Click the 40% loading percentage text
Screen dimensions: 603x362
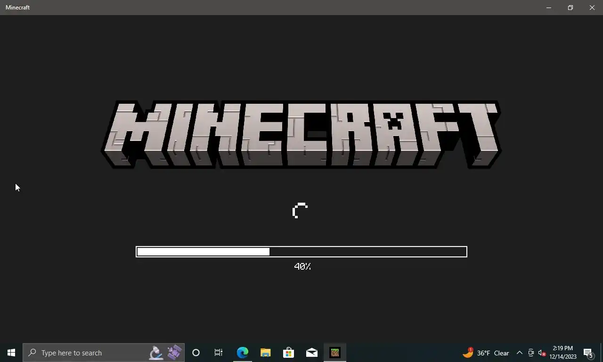(302, 266)
